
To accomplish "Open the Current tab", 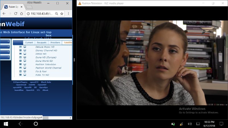I will pyautogui.click(x=29, y=43).
